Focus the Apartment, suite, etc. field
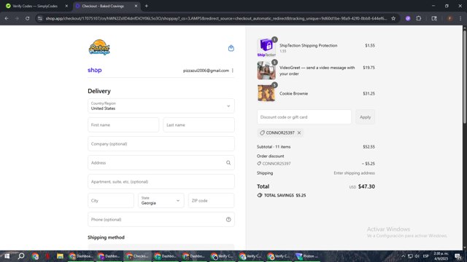Viewport: 467px width, 262px height. 161,181
